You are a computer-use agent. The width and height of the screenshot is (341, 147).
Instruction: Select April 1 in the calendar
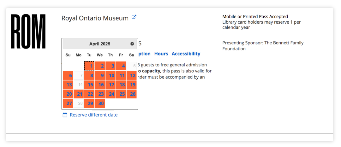coord(89,66)
